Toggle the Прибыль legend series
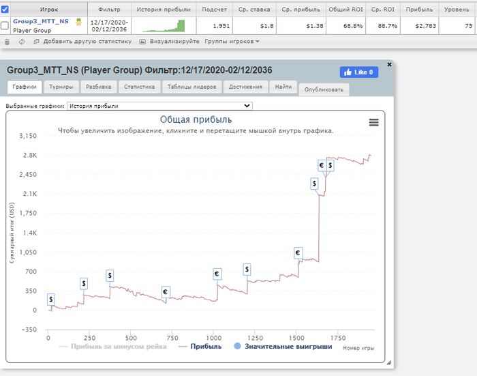The image size is (477, 376). 200,347
